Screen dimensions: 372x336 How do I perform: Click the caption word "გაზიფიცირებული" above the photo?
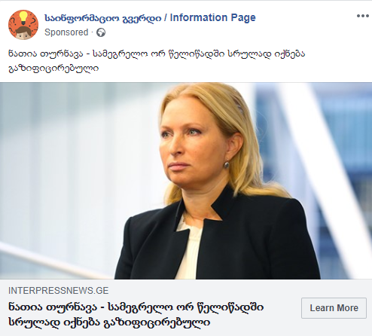[x=53, y=68]
